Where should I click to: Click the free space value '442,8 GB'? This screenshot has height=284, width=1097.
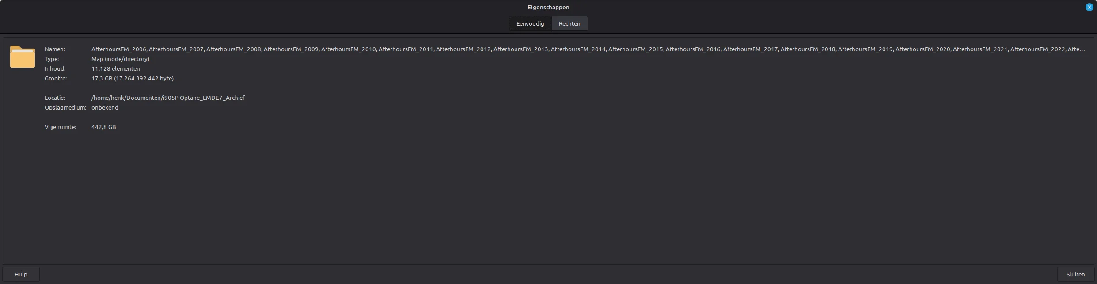103,127
